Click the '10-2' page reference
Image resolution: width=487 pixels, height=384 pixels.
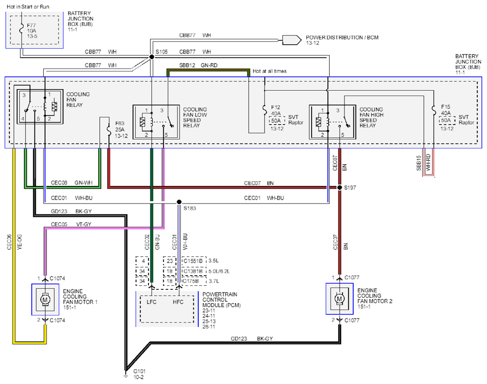coord(139,377)
